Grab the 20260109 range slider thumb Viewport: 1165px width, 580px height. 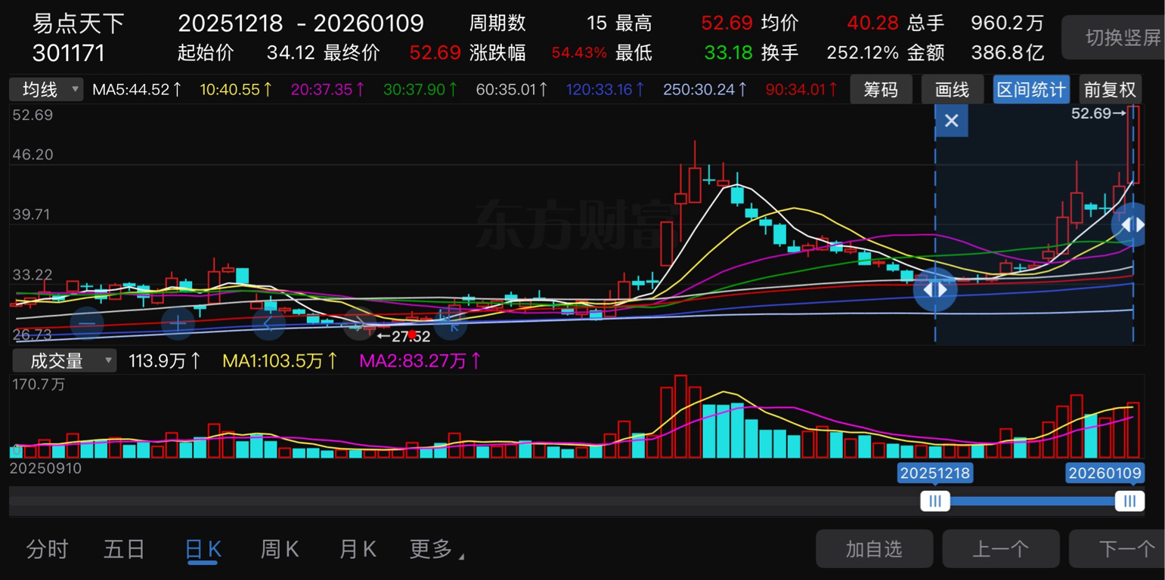click(1129, 501)
